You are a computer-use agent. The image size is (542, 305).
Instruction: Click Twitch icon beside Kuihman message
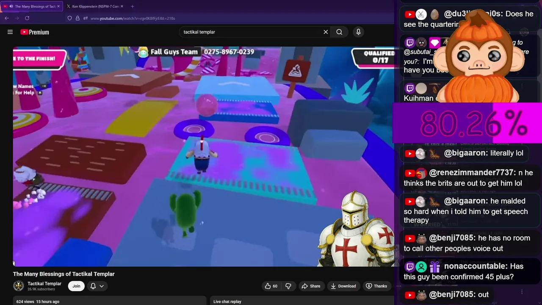click(409, 88)
